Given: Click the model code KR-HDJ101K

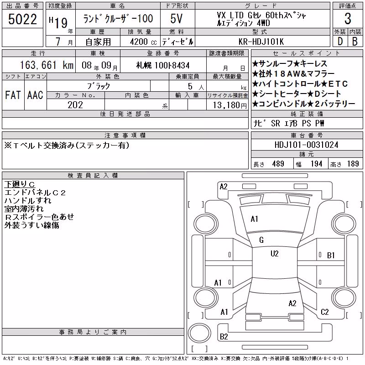Looking at the screenshot, I should pyautogui.click(x=261, y=42).
